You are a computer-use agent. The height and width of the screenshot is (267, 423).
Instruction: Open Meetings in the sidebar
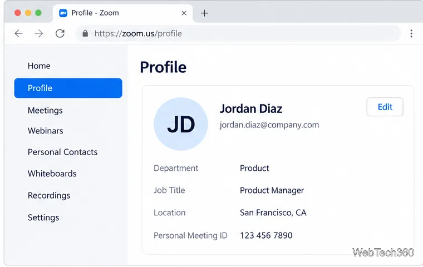45,110
